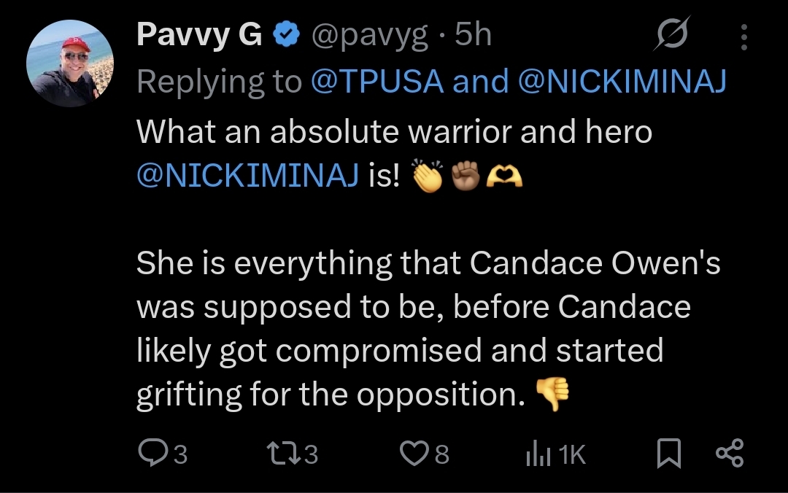
Task: Click the 5h timestamp
Action: 473,36
